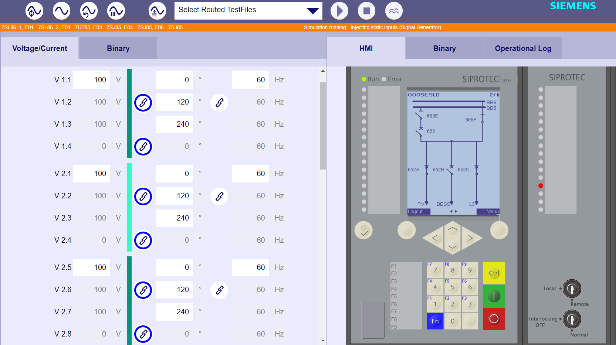Screen dimensions: 616x345
Task: Click the Logout softkey label on display
Action: pyautogui.click(x=419, y=212)
